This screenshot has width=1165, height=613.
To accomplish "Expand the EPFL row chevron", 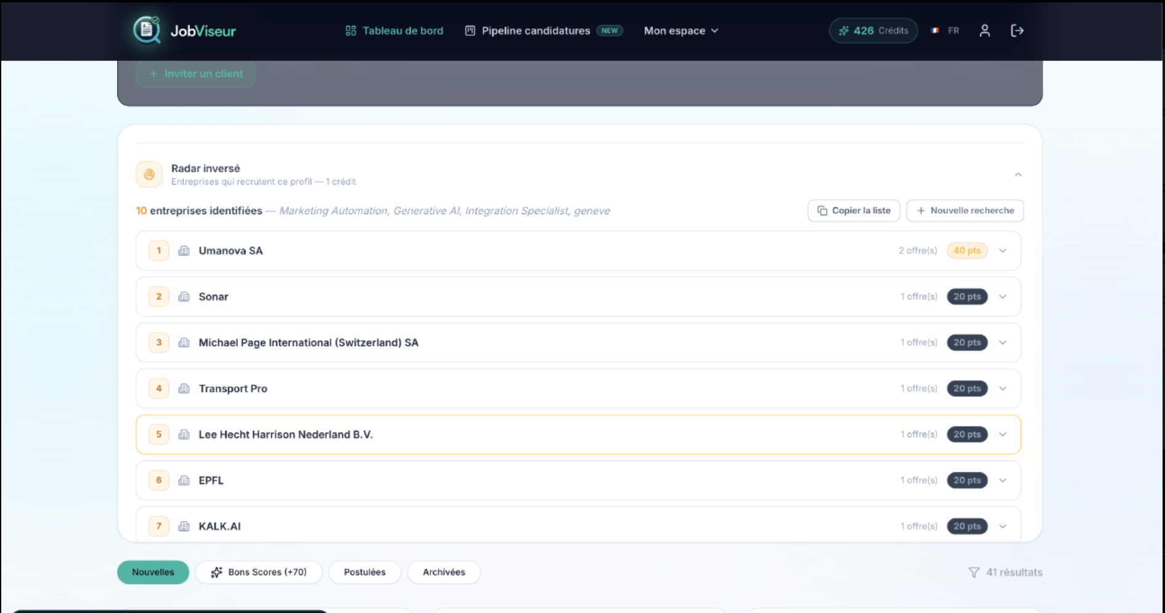I will click(x=1002, y=481).
